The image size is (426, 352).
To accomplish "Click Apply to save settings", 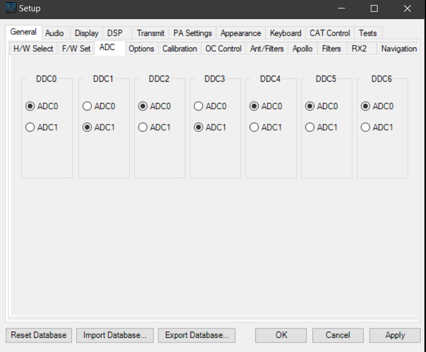I will (x=394, y=335).
